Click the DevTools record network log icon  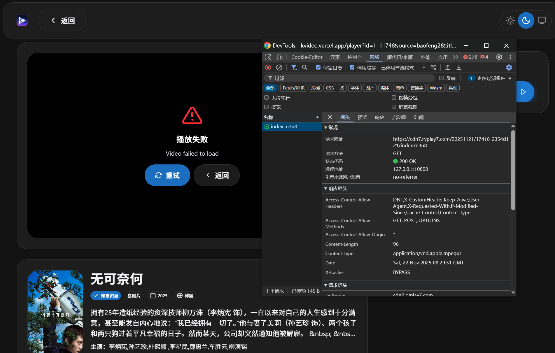[268, 68]
